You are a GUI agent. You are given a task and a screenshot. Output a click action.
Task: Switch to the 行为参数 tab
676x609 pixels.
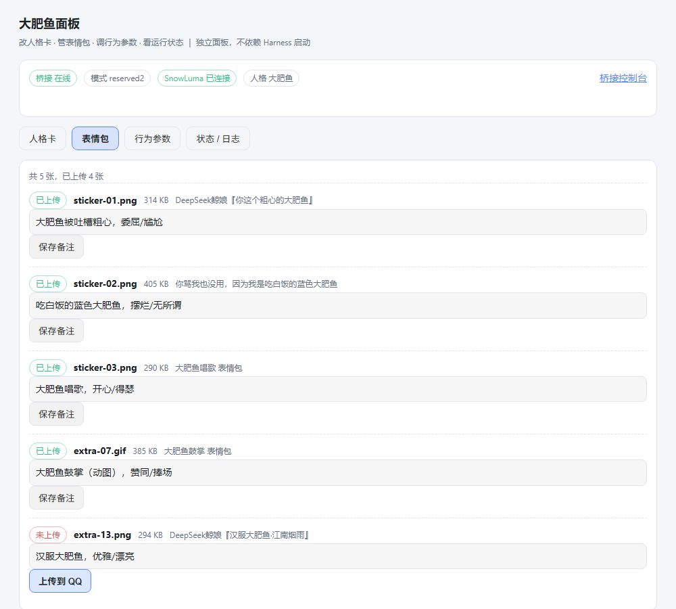pos(152,139)
